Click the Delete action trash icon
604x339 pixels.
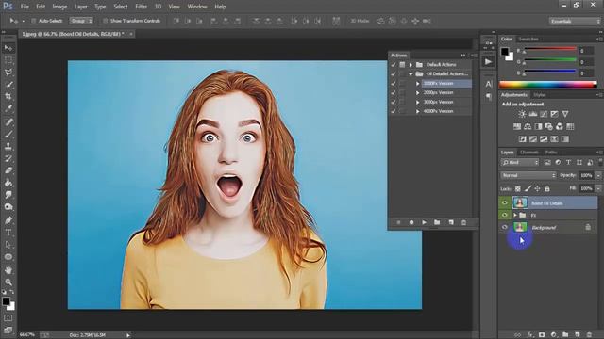coord(463,222)
